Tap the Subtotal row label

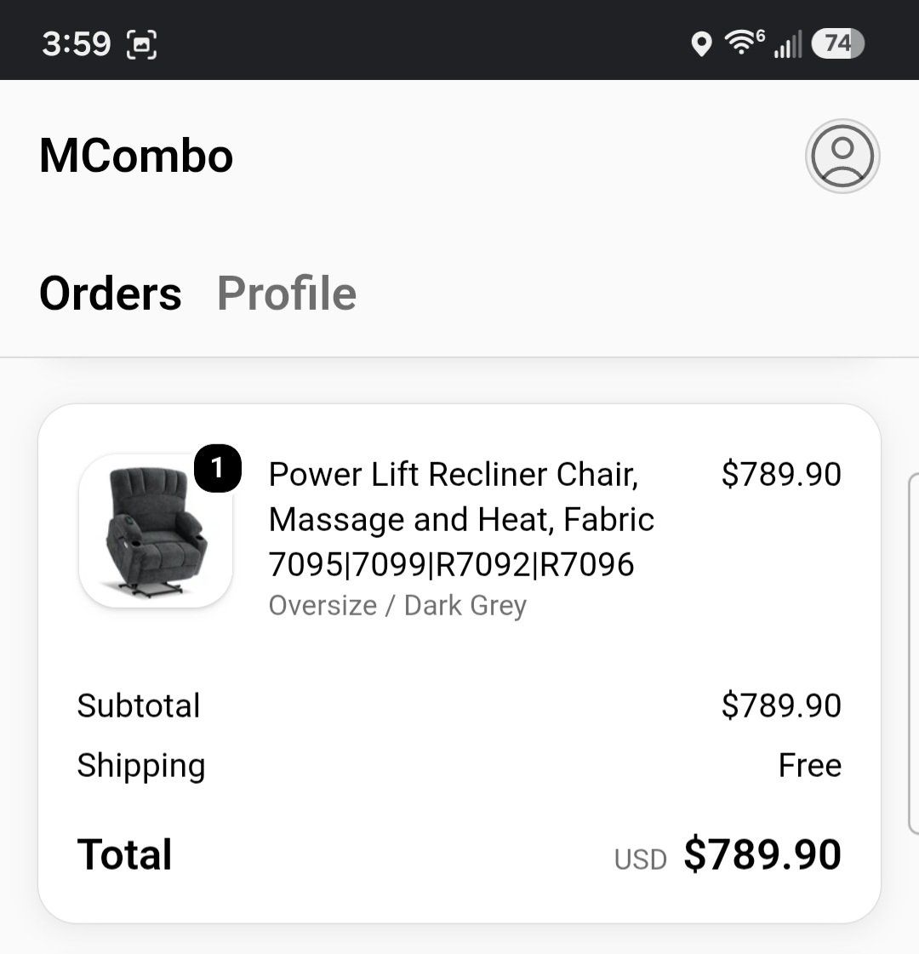(x=138, y=706)
